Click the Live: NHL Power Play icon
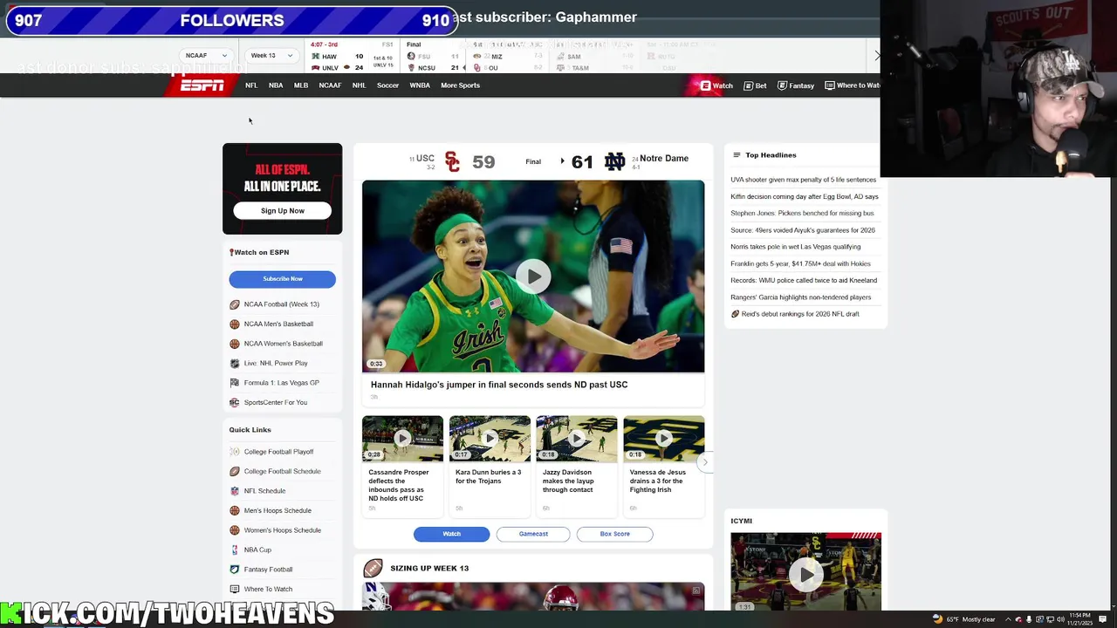The height and width of the screenshot is (628, 1117). [234, 363]
